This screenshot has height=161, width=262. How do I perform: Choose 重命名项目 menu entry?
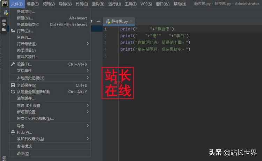pos(50,57)
